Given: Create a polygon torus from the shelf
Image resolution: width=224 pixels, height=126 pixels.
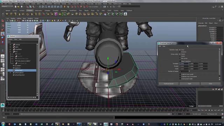Looking at the screenshot, I should coord(27,14).
